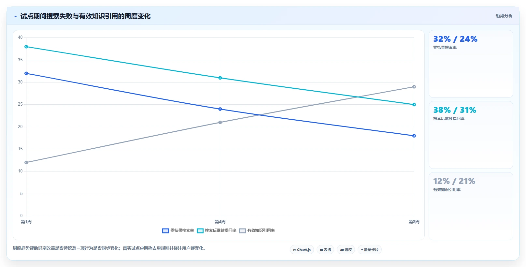Select the 数据卡片 chip

[x=370, y=250]
